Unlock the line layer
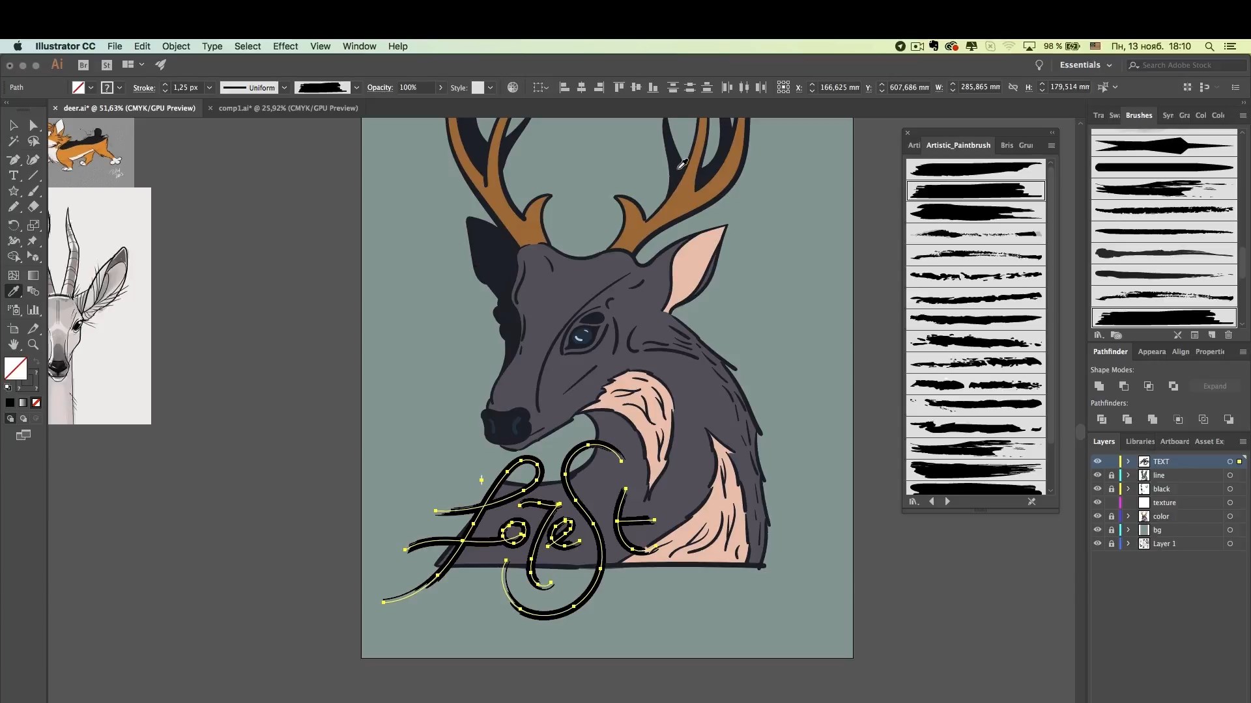 [1112, 475]
